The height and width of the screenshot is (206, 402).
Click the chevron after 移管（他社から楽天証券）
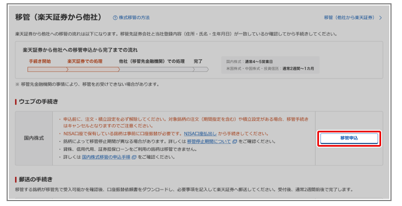(381, 18)
